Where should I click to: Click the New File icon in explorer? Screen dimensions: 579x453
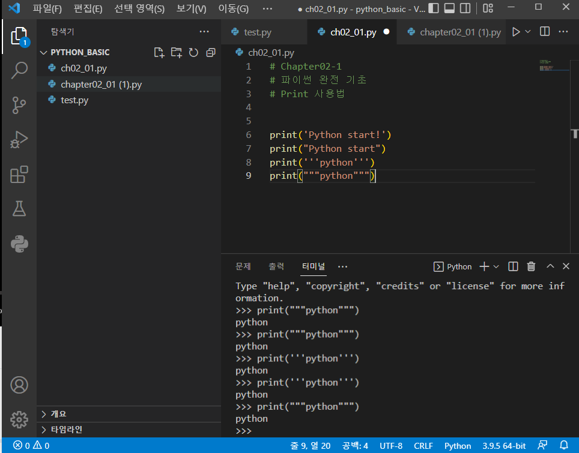coord(159,52)
